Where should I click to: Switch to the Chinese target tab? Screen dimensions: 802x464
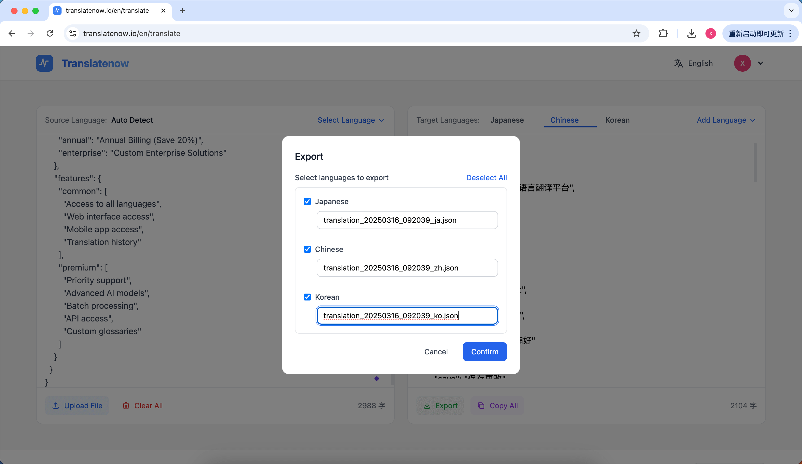(565, 120)
